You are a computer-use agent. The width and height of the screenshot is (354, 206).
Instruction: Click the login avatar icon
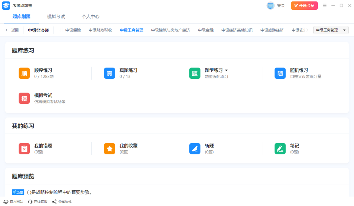(271, 6)
